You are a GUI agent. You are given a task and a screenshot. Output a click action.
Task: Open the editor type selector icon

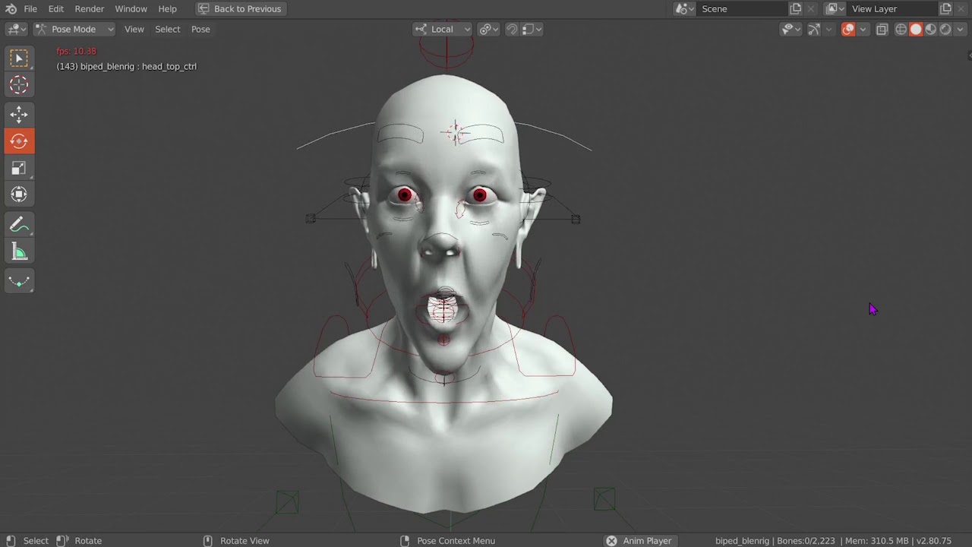pyautogui.click(x=16, y=29)
